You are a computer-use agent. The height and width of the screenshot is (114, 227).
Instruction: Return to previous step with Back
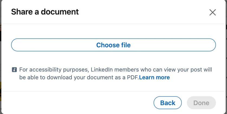tap(168, 103)
